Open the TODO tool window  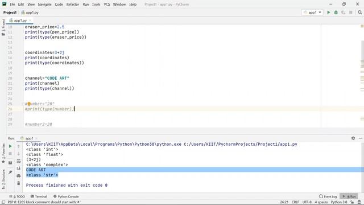tap(17, 196)
